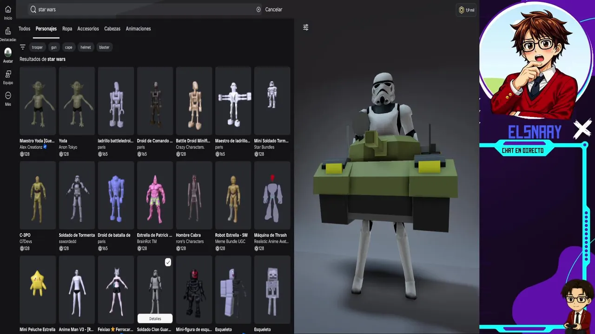Apply the gun filter chip

point(54,47)
